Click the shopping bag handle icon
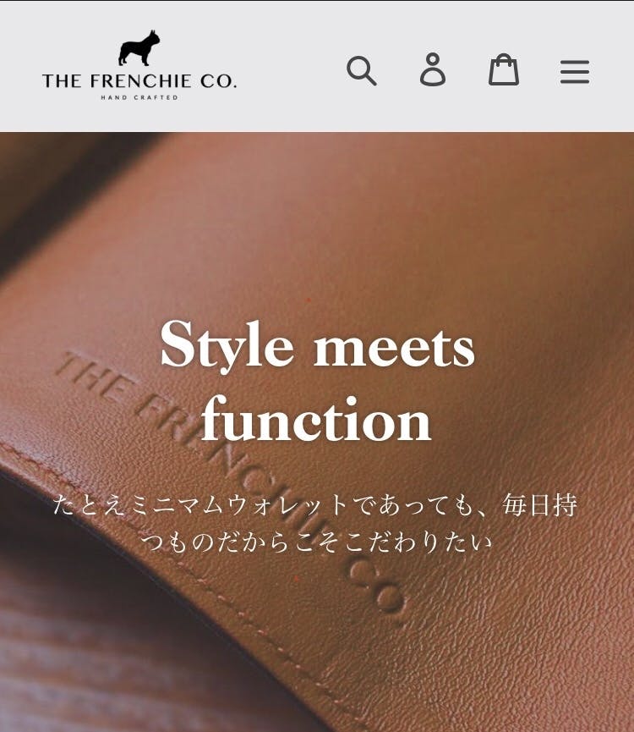 [x=504, y=59]
